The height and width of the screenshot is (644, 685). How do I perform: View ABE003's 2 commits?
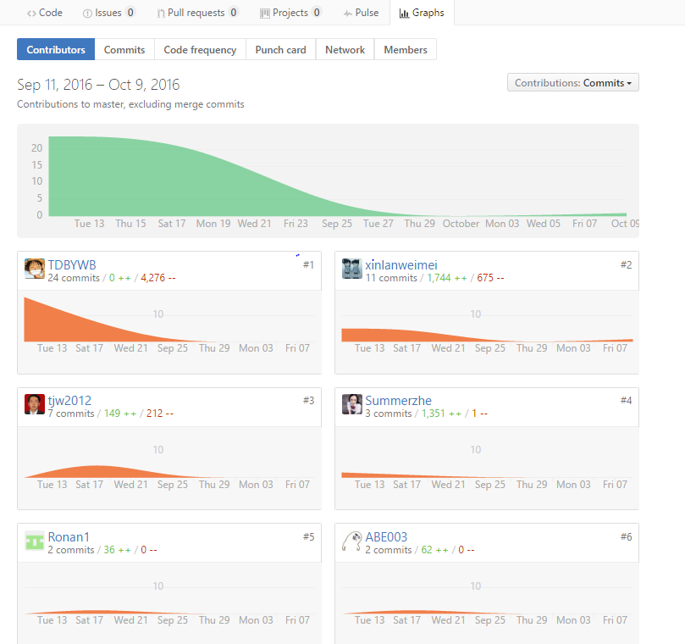pos(389,550)
